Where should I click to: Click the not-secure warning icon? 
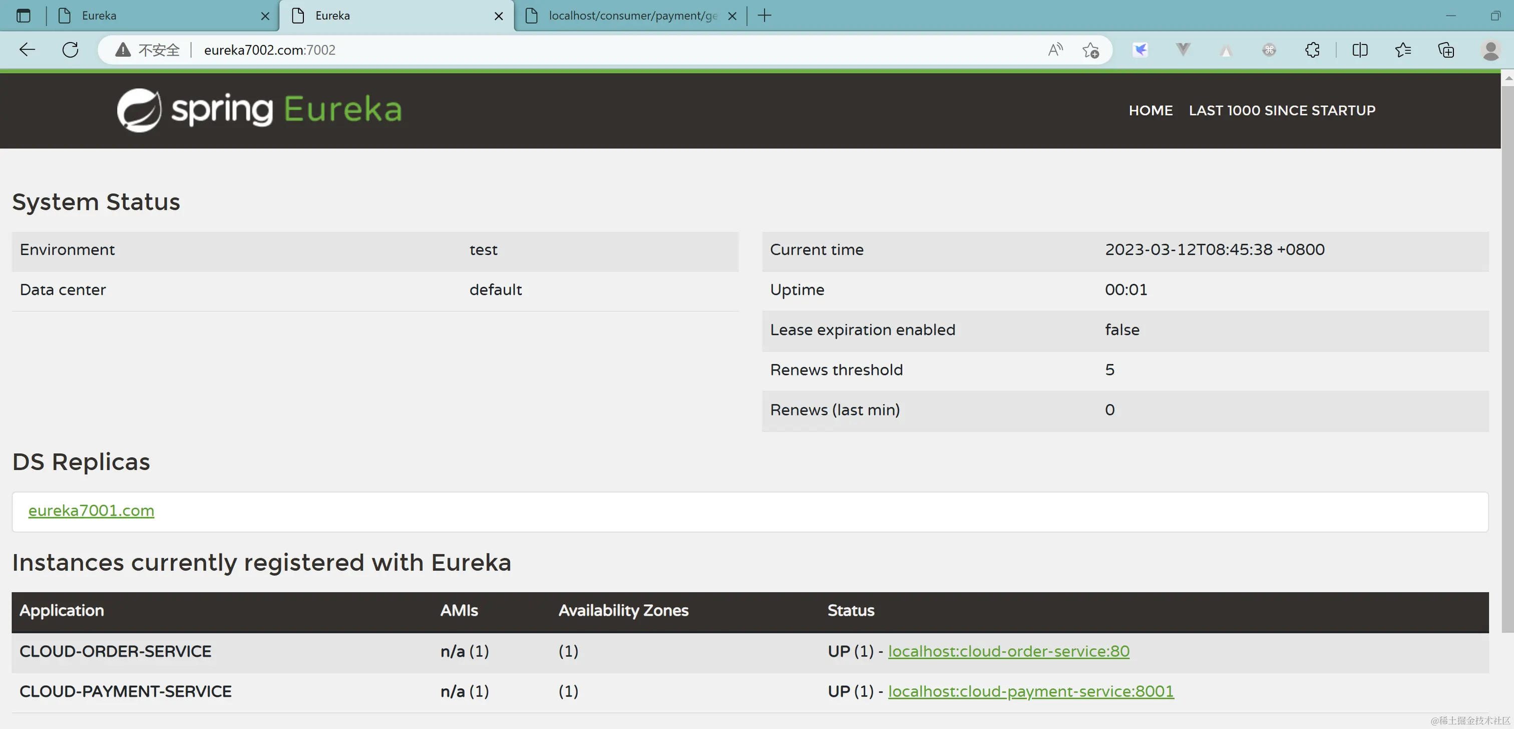click(x=123, y=50)
